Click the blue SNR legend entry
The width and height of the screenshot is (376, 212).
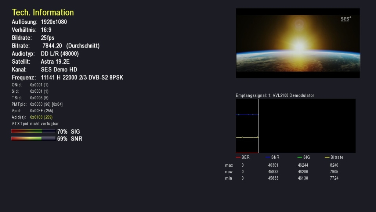[x=273, y=157]
